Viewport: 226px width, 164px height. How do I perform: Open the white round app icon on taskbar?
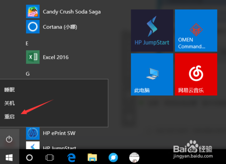click(134, 158)
